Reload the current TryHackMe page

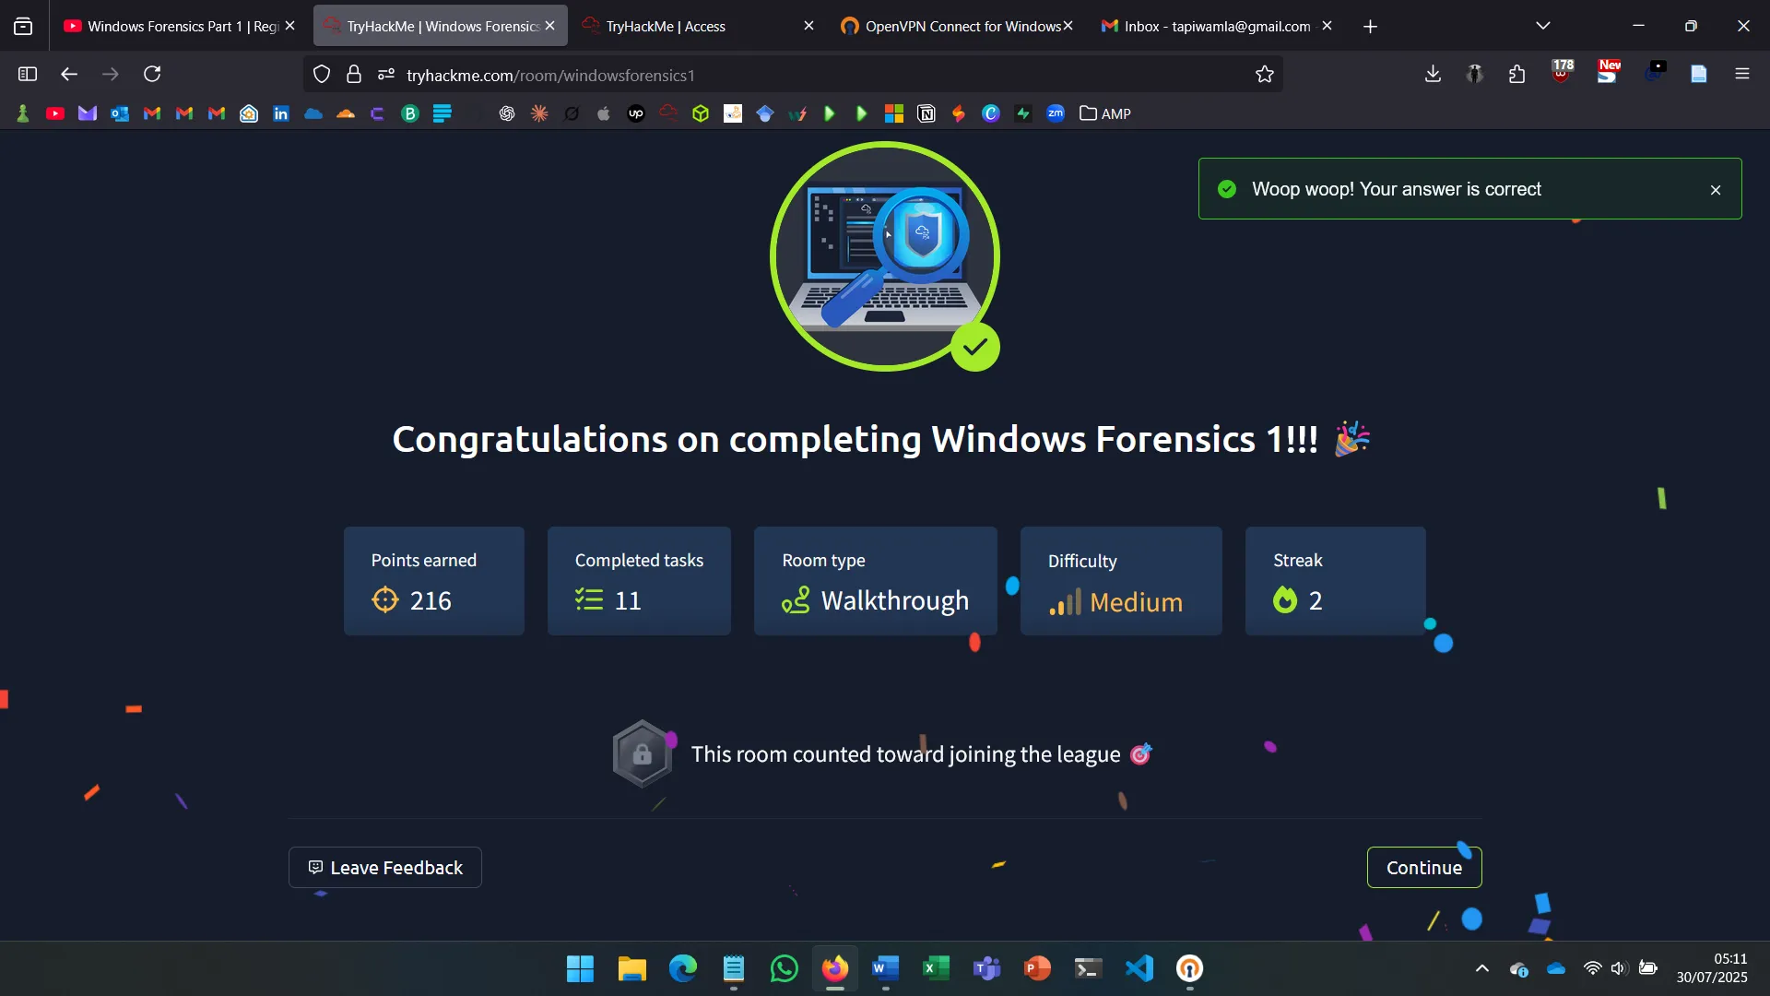(x=152, y=74)
